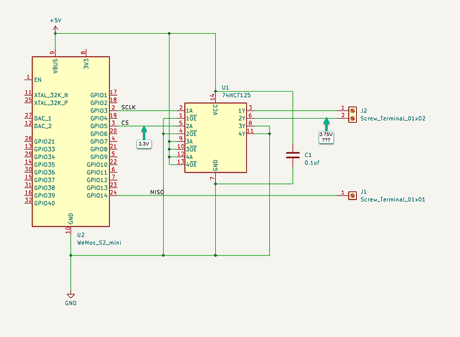Select the WeMos_S2_mini module body

tap(71, 142)
